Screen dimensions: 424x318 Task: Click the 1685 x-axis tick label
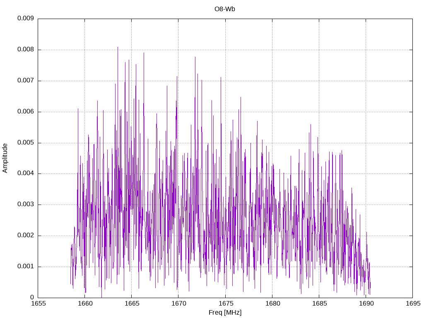pos(319,304)
